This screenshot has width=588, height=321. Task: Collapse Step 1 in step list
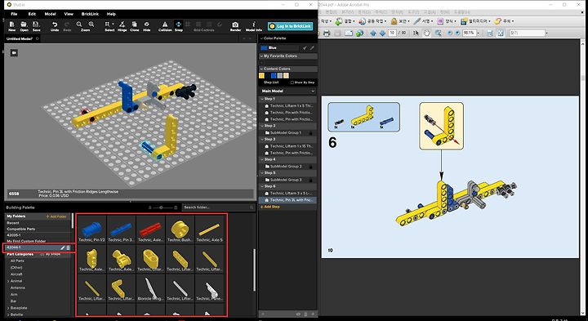[x=262, y=99]
